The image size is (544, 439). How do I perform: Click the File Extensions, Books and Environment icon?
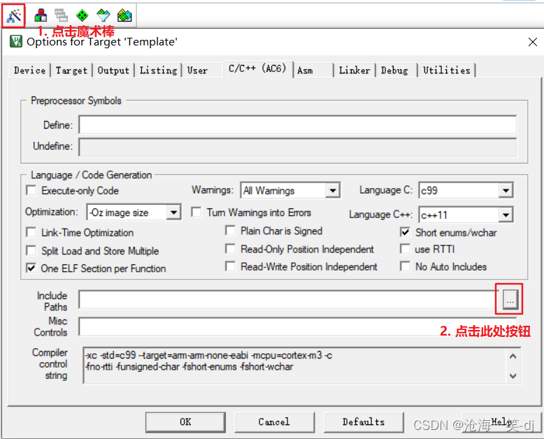[x=41, y=15]
